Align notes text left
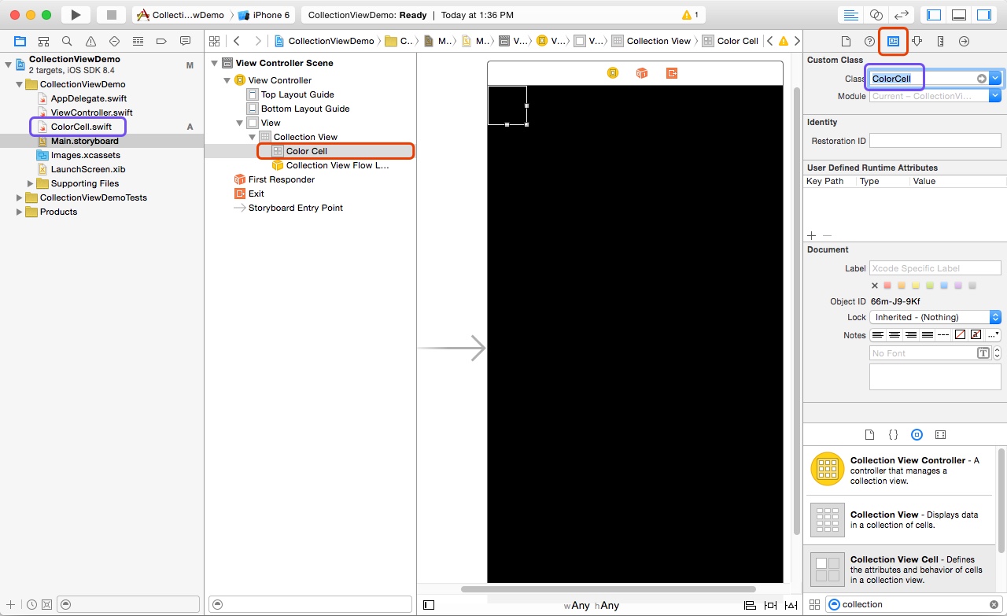The image size is (1007, 616). pyautogui.click(x=879, y=334)
